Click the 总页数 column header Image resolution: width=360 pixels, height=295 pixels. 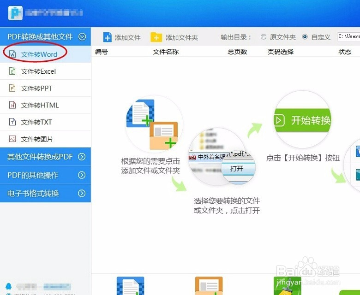(x=237, y=52)
